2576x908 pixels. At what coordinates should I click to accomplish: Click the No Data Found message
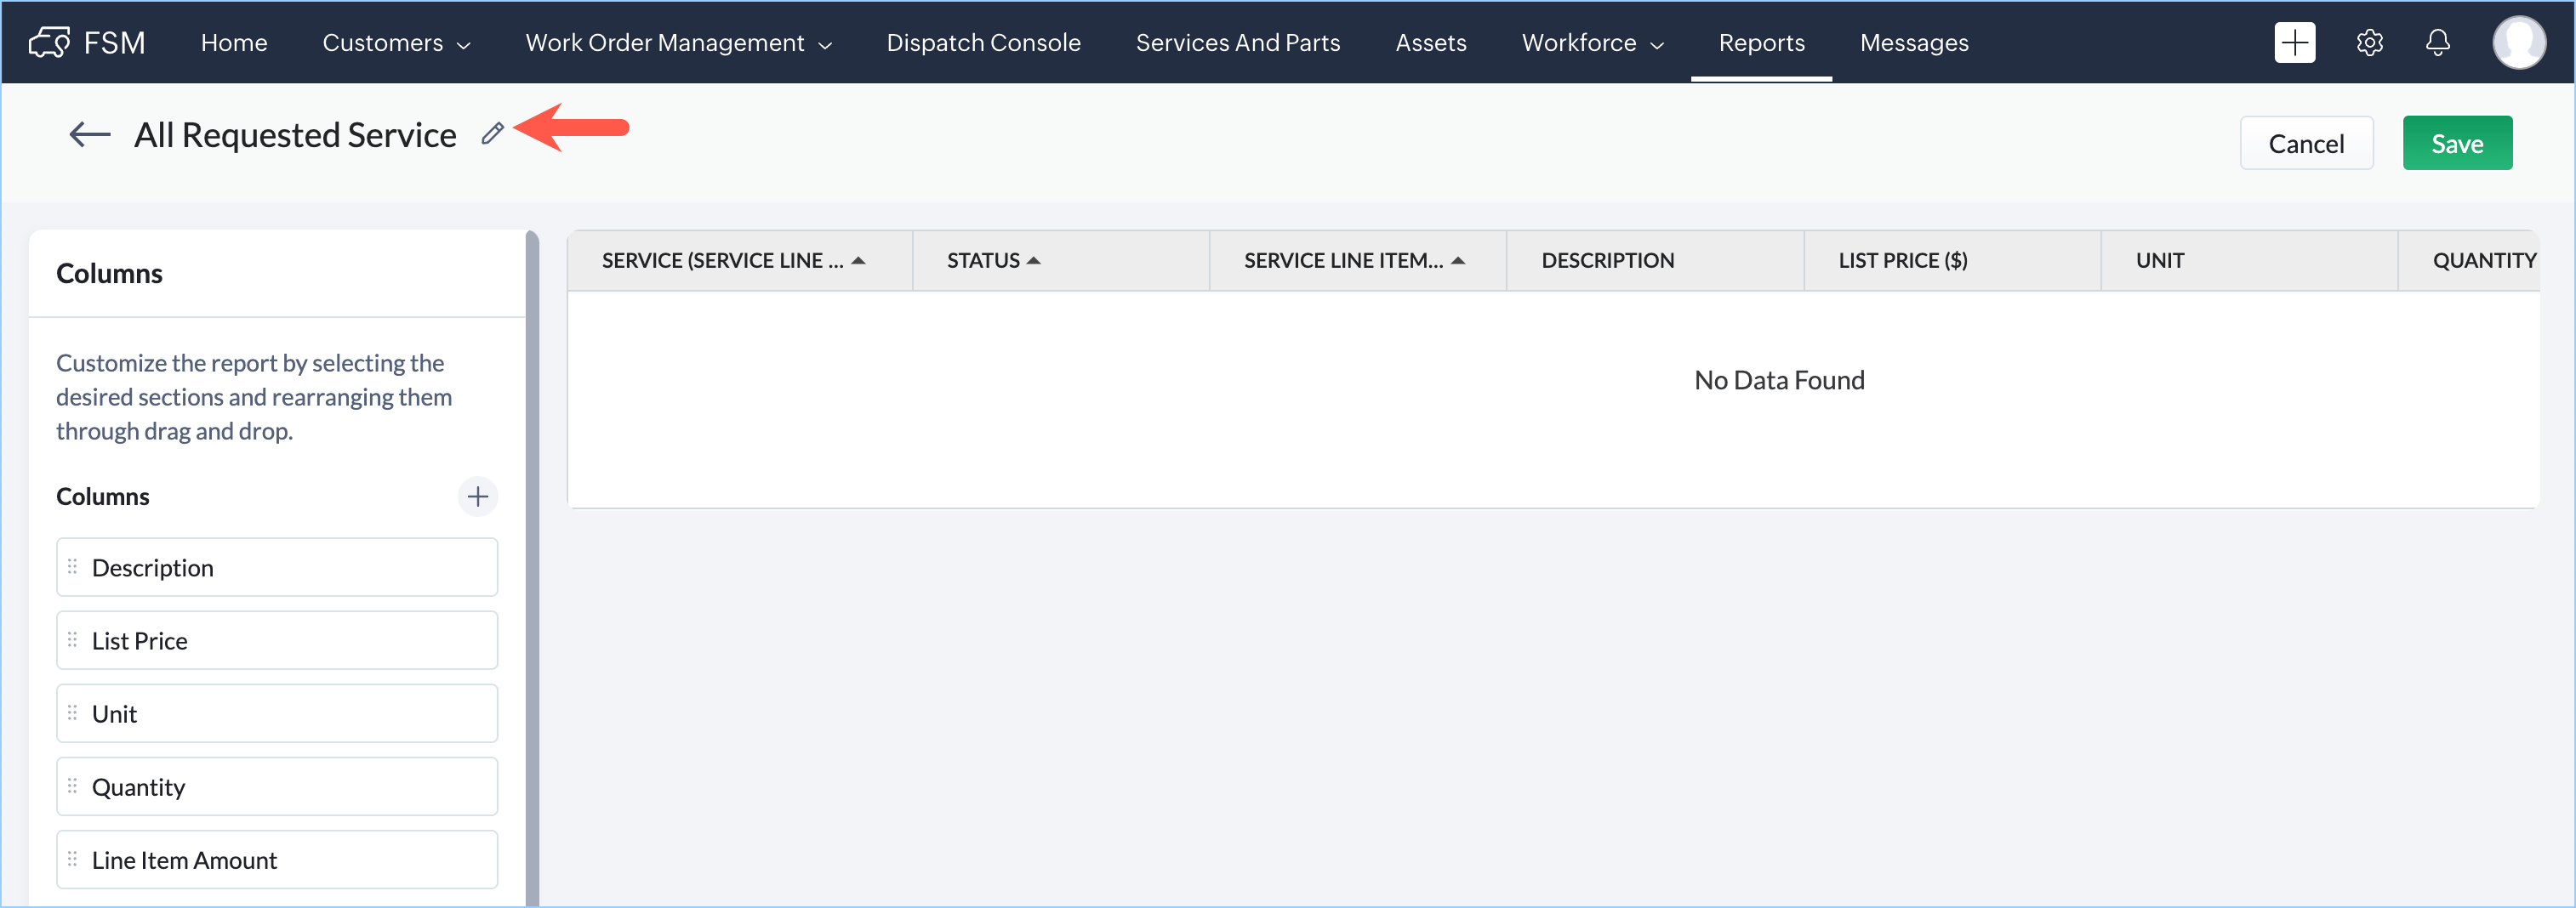click(x=1779, y=381)
